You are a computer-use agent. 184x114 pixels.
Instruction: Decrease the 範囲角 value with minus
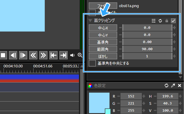click(120, 49)
